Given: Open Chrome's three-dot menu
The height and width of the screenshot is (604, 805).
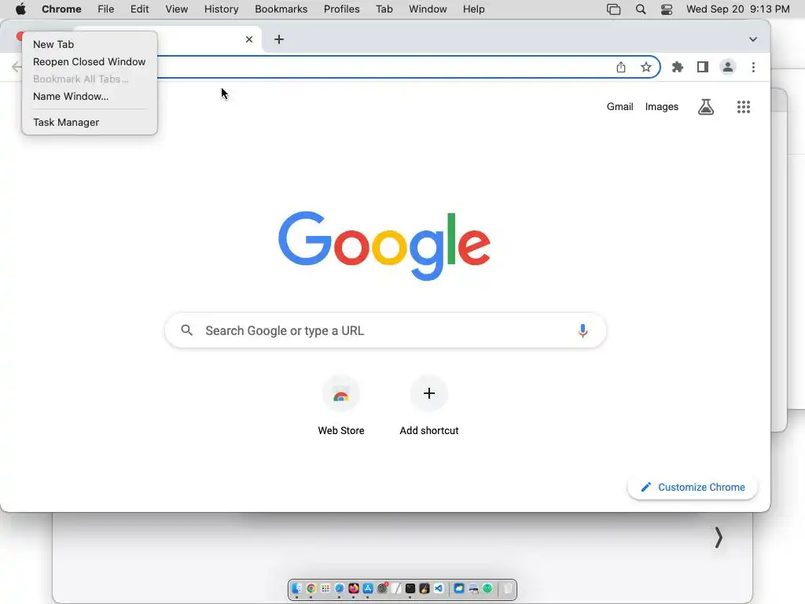Looking at the screenshot, I should click(753, 68).
